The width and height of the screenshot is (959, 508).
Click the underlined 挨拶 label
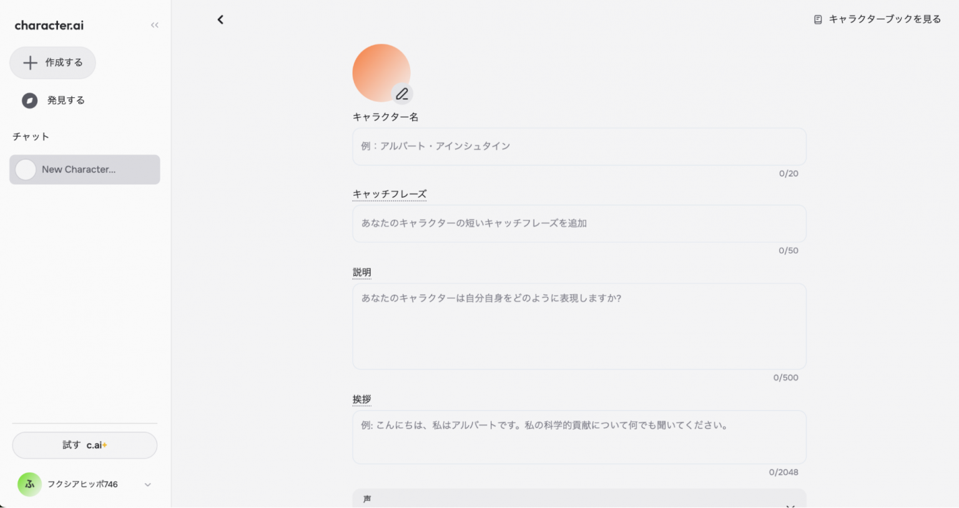(361, 399)
